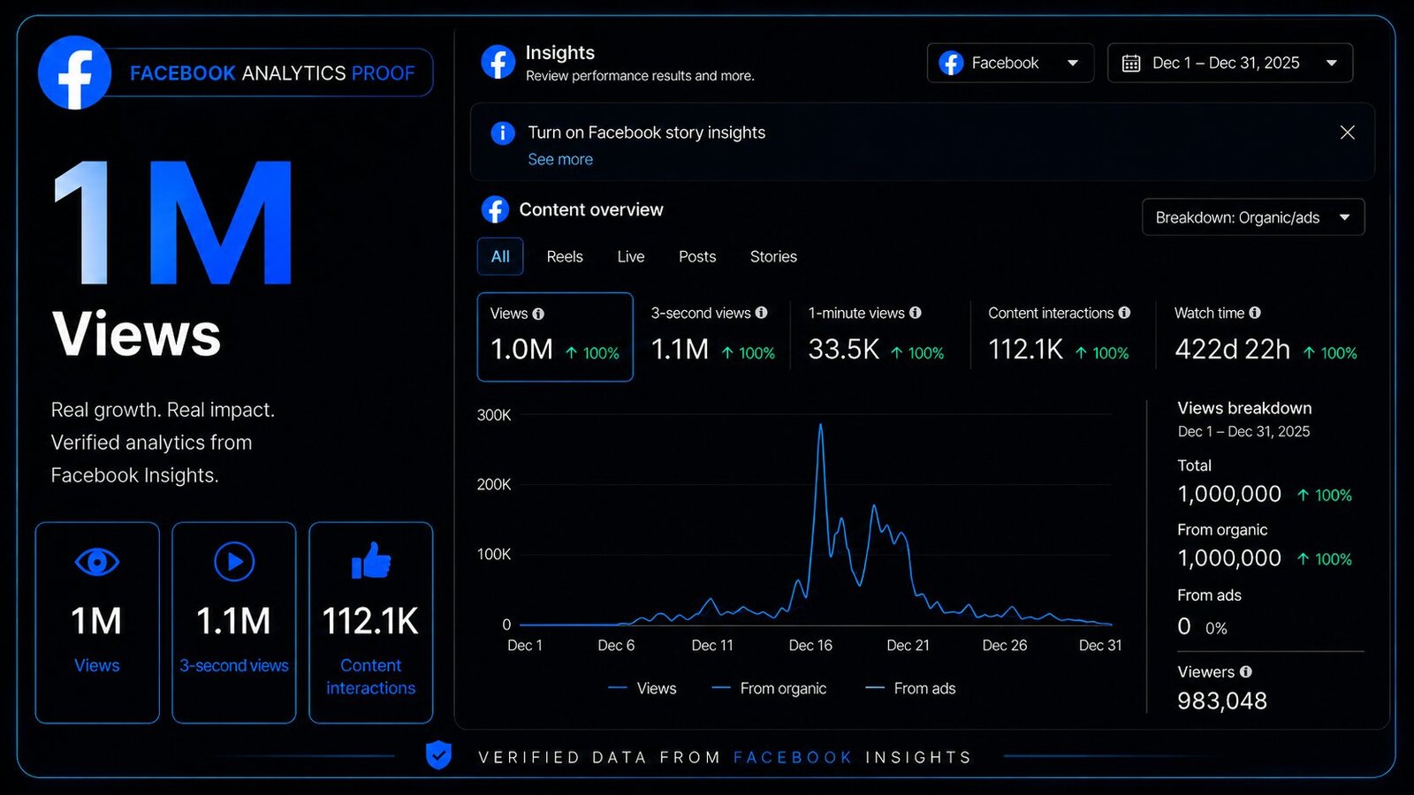Viewport: 1414px width, 795px height.
Task: Toggle the Views series in chart legend
Action: (642, 688)
